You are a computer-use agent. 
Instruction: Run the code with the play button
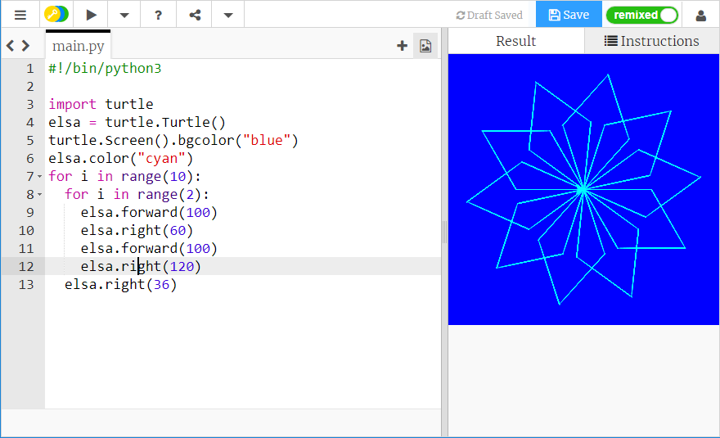tap(91, 15)
